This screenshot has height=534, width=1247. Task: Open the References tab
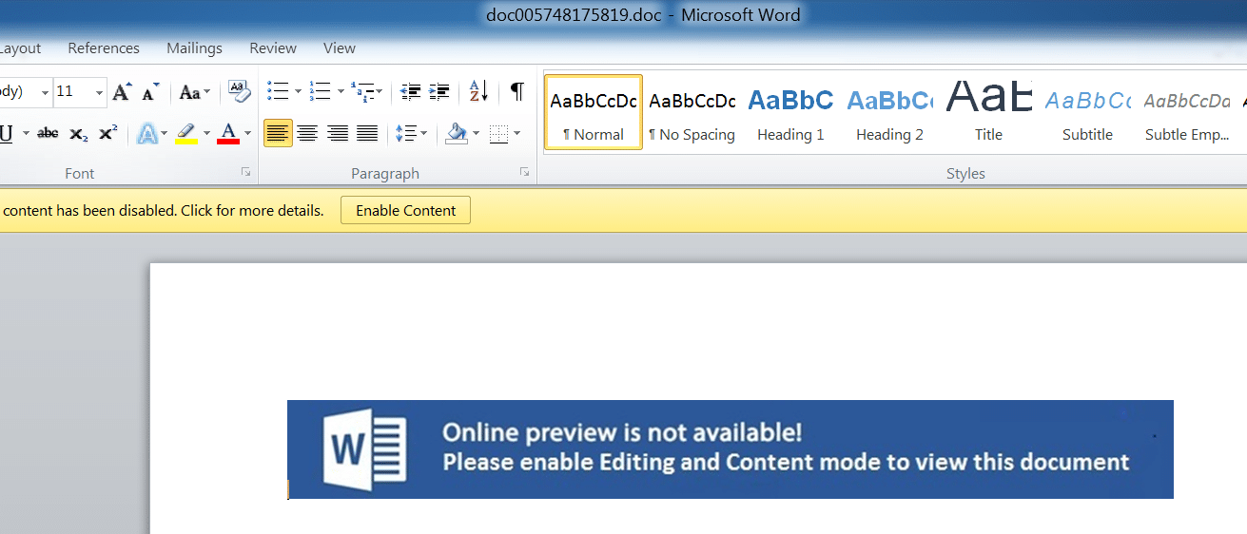pyautogui.click(x=104, y=48)
